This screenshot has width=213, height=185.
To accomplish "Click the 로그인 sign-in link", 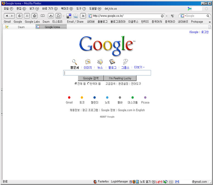I will 205,32.
